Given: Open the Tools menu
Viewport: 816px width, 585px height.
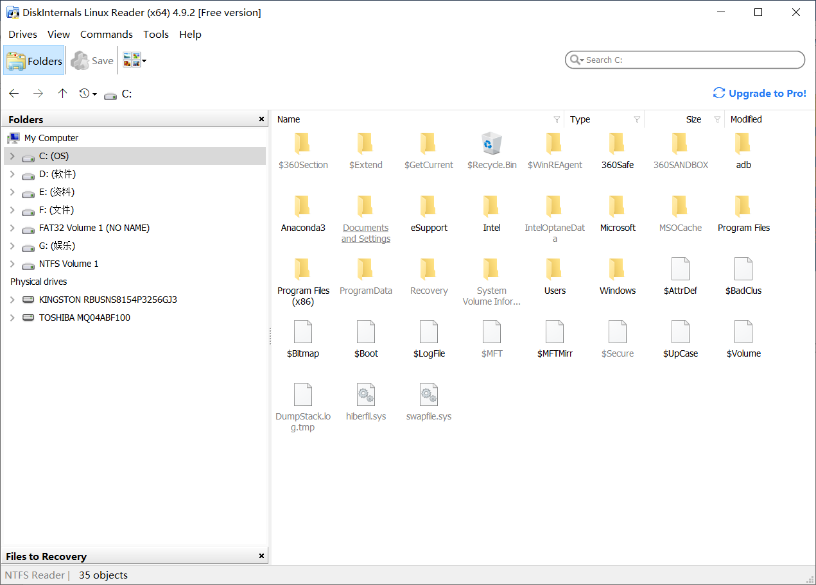Looking at the screenshot, I should pos(156,35).
